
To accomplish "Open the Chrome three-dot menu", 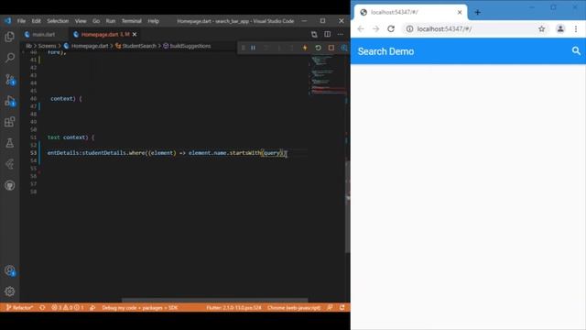I will [x=576, y=28].
